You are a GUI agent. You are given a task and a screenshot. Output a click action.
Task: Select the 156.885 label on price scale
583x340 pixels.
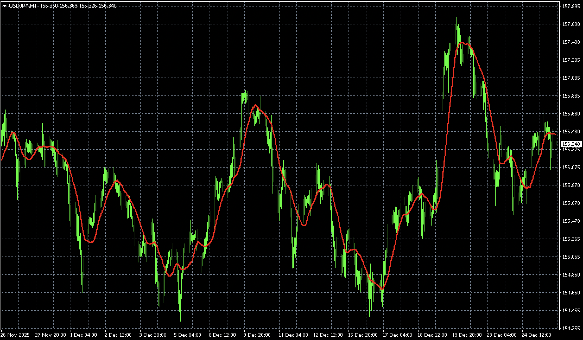pos(571,96)
